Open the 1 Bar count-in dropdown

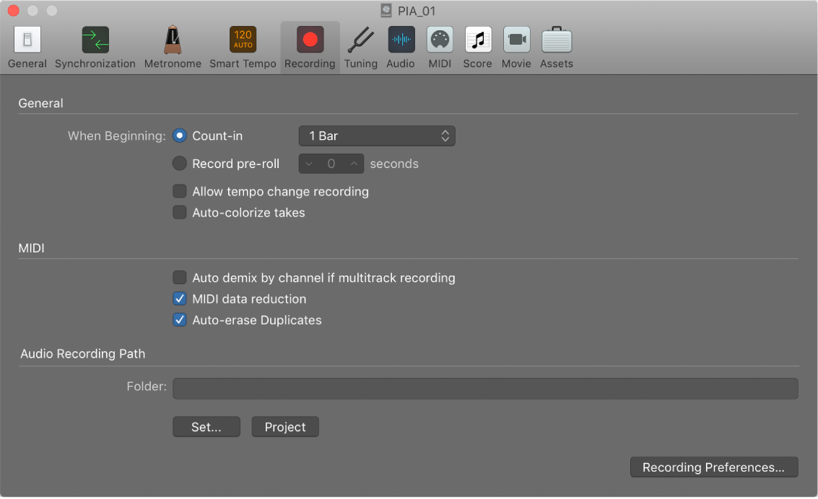376,136
